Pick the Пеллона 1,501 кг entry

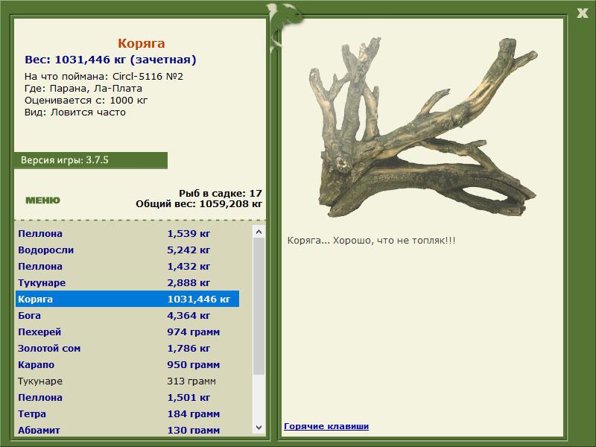coord(127,397)
